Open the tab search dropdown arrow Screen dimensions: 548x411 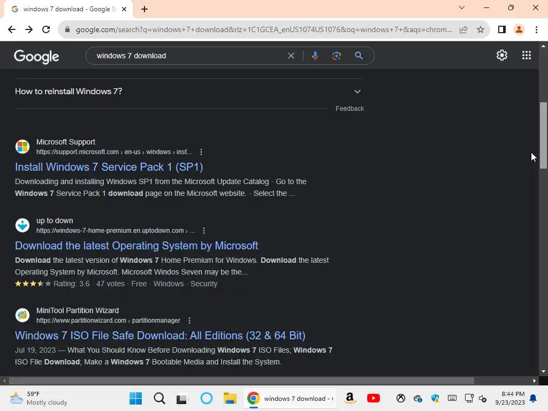click(462, 7)
